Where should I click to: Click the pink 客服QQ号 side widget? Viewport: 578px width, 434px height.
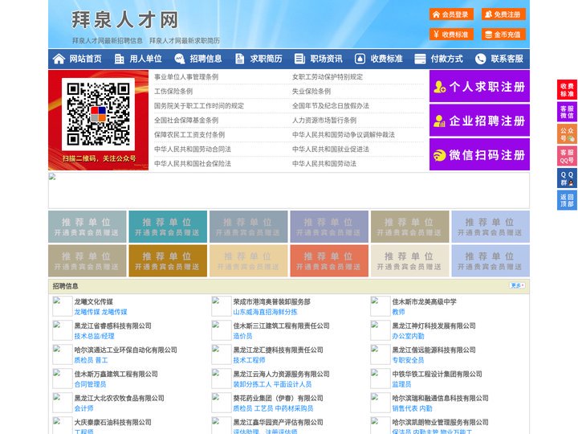(567, 156)
